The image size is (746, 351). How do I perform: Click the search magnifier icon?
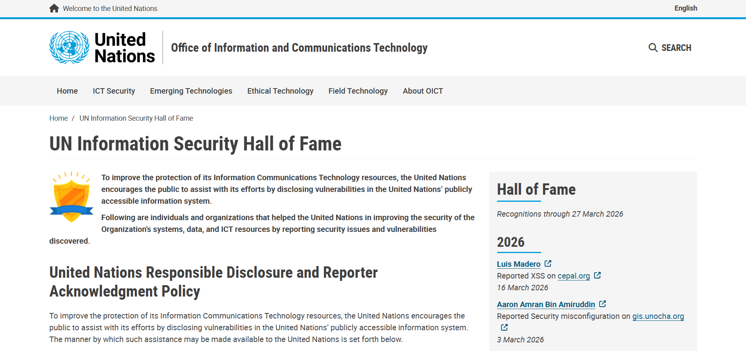point(653,48)
